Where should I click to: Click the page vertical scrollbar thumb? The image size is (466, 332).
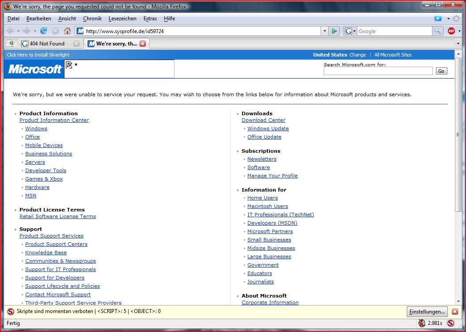[458, 135]
